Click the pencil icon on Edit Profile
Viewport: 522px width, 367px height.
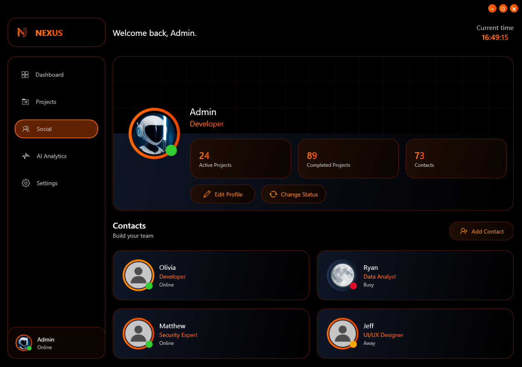pyautogui.click(x=207, y=194)
